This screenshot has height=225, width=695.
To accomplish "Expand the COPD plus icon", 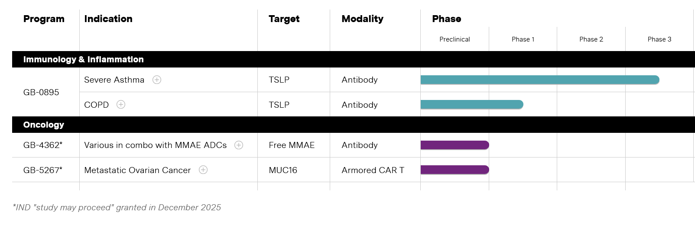I will (x=121, y=104).
